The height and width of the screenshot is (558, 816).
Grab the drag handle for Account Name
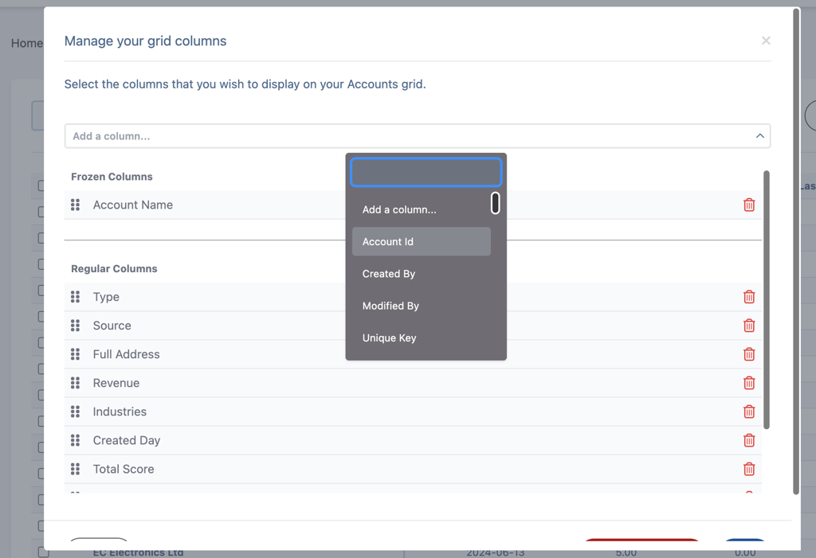[76, 205]
